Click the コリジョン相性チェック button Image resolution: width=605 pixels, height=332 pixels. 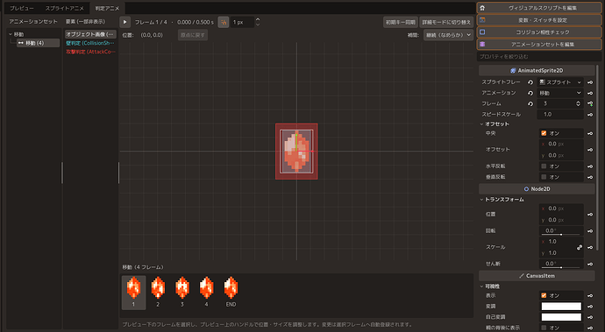[x=539, y=32]
